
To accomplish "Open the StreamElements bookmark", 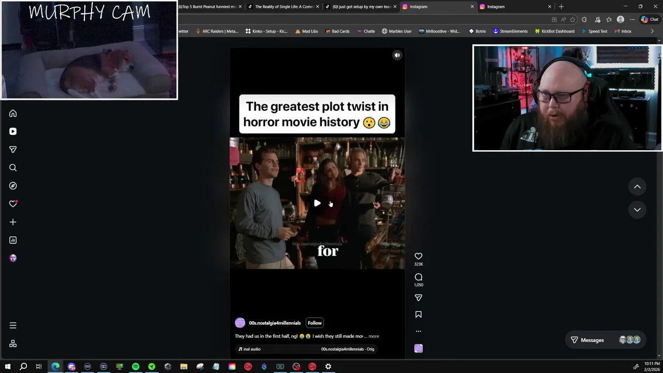I will 510,31.
